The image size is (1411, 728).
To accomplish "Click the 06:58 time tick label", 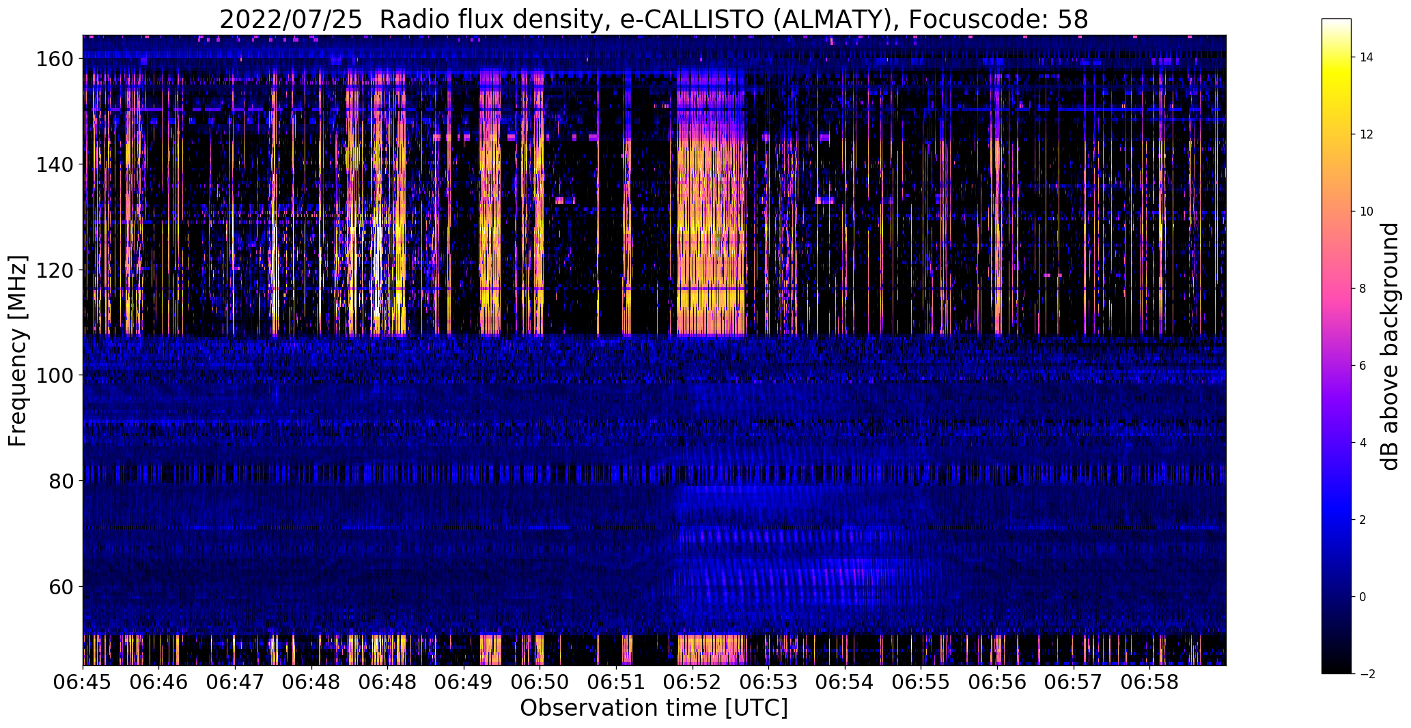I will click(x=1150, y=682).
